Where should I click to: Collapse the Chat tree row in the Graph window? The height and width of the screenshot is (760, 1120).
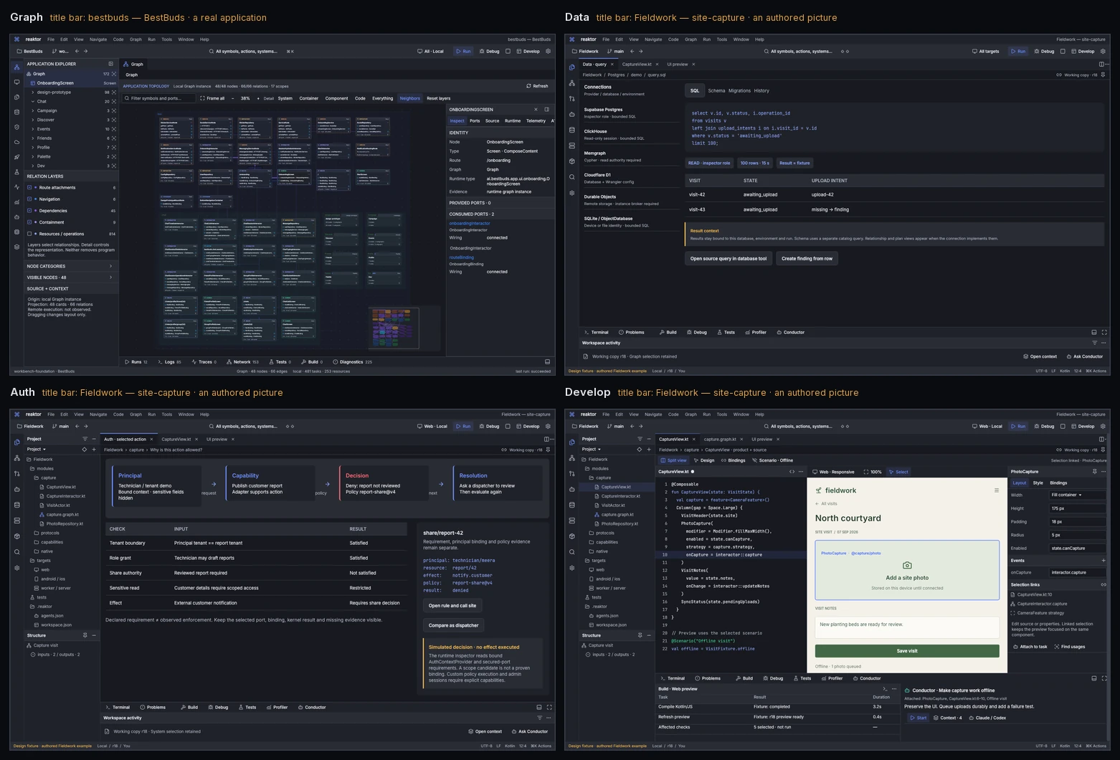click(33, 101)
